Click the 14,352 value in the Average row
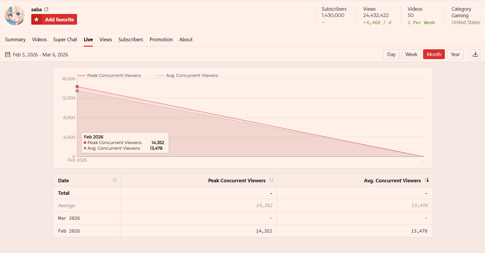The image size is (485, 253). pos(264,205)
